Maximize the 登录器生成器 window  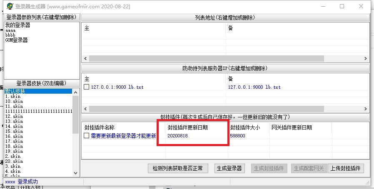342,7
